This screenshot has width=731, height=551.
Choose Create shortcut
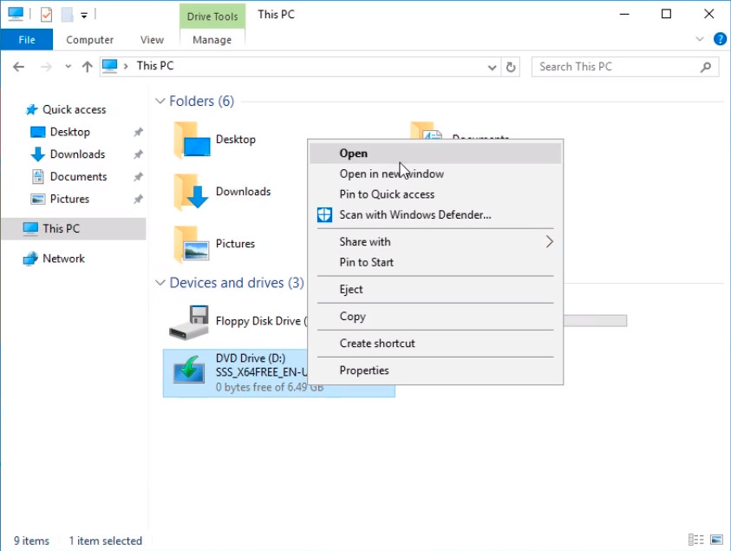[x=435, y=344]
